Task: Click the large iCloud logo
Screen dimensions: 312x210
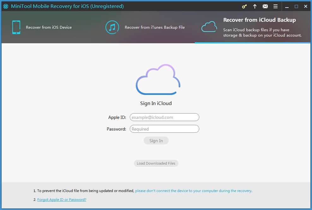Action: pyautogui.click(x=158, y=79)
